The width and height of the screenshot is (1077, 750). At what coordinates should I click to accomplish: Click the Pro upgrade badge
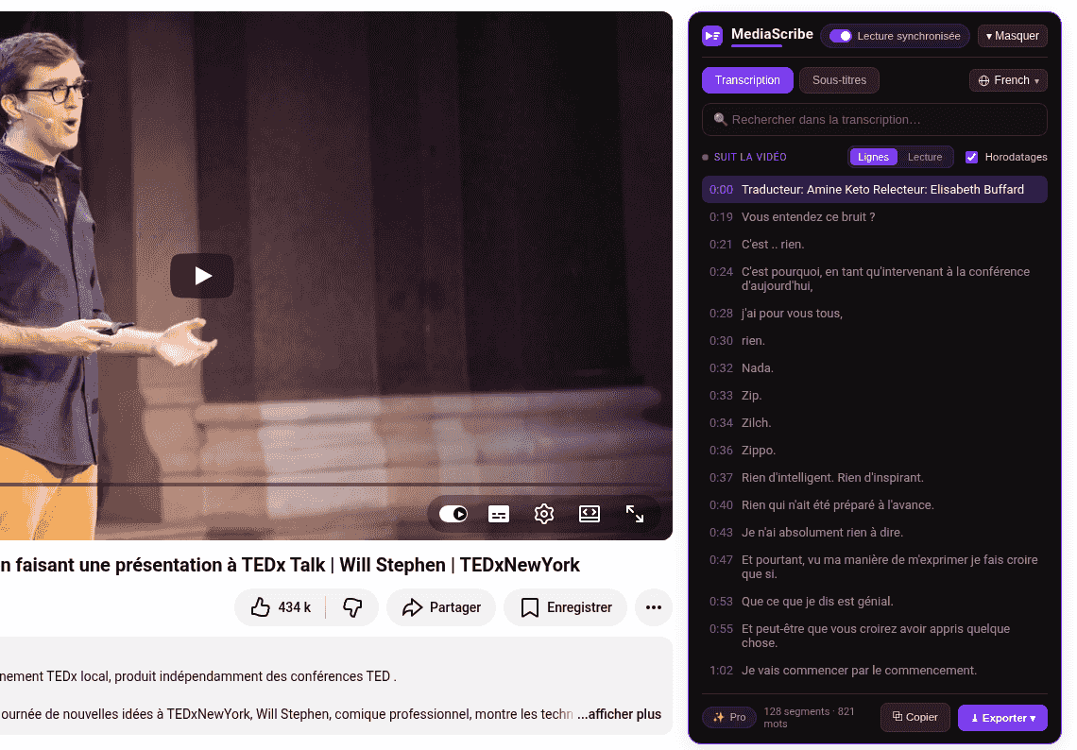(729, 717)
